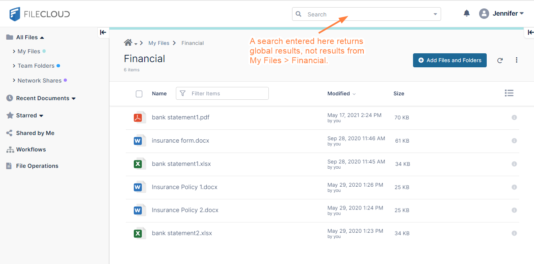
Task: Click the Add Files and Folders button
Action: pos(449,60)
